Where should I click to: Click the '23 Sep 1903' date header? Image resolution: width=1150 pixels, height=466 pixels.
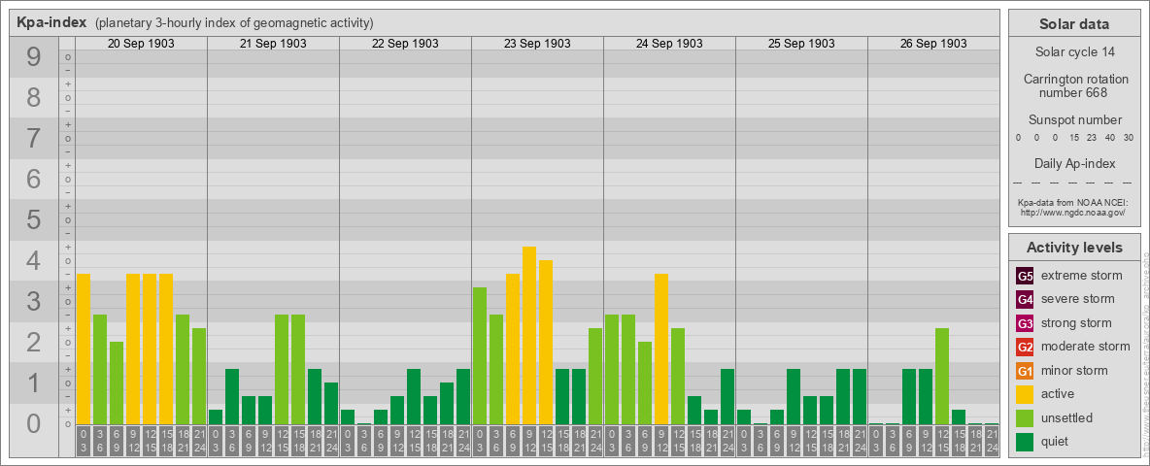tap(537, 44)
